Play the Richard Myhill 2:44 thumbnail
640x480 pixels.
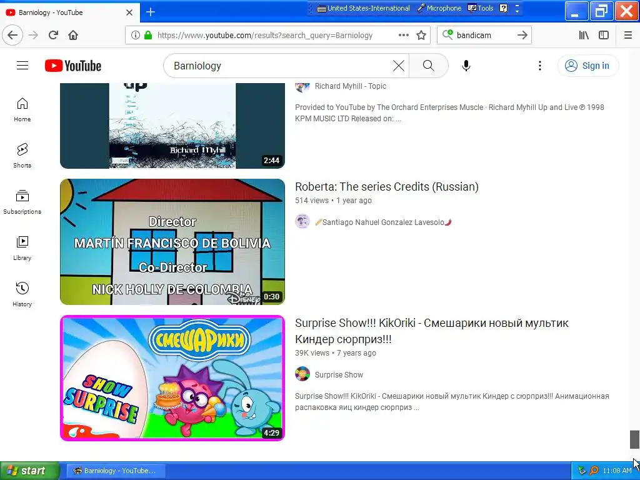coord(172,125)
